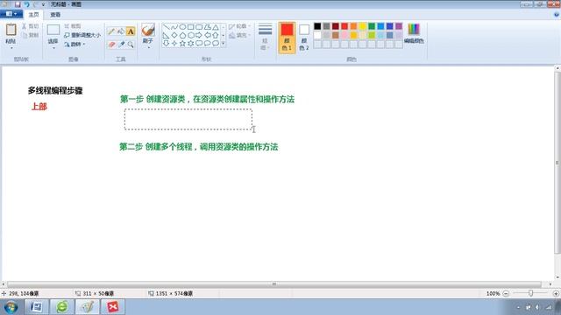Select the Text tool labeled A
The height and width of the screenshot is (315, 561).
click(131, 31)
